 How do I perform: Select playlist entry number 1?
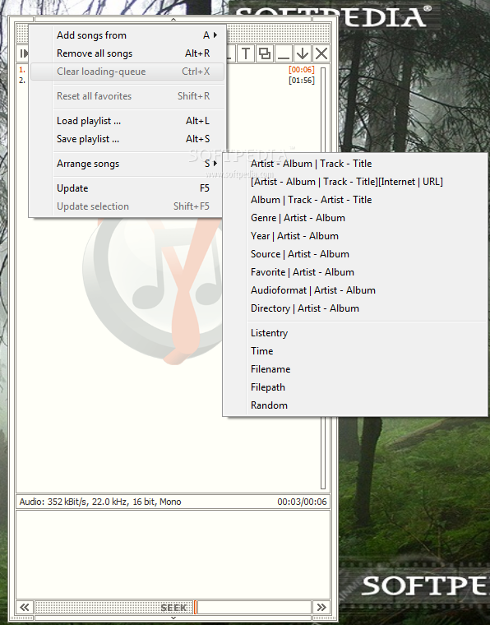click(x=22, y=70)
